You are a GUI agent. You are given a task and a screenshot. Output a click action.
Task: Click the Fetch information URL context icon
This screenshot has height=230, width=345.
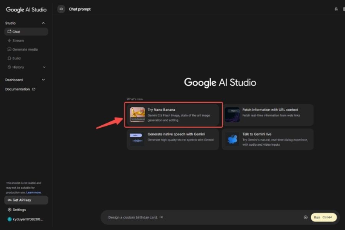(232, 115)
